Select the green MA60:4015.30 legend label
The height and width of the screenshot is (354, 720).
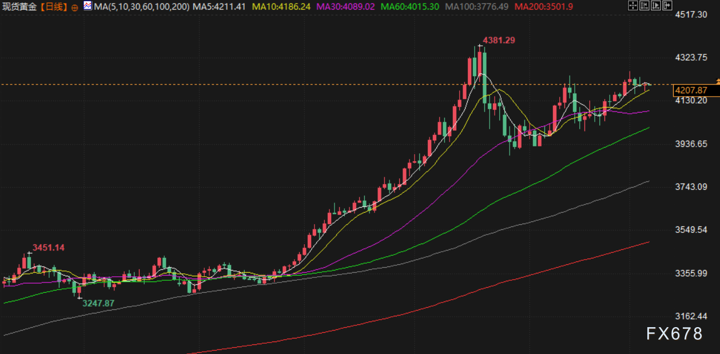click(409, 7)
